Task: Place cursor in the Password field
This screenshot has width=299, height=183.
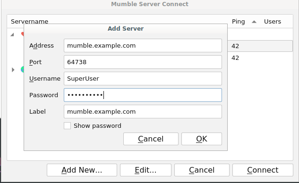Action: coord(143,95)
